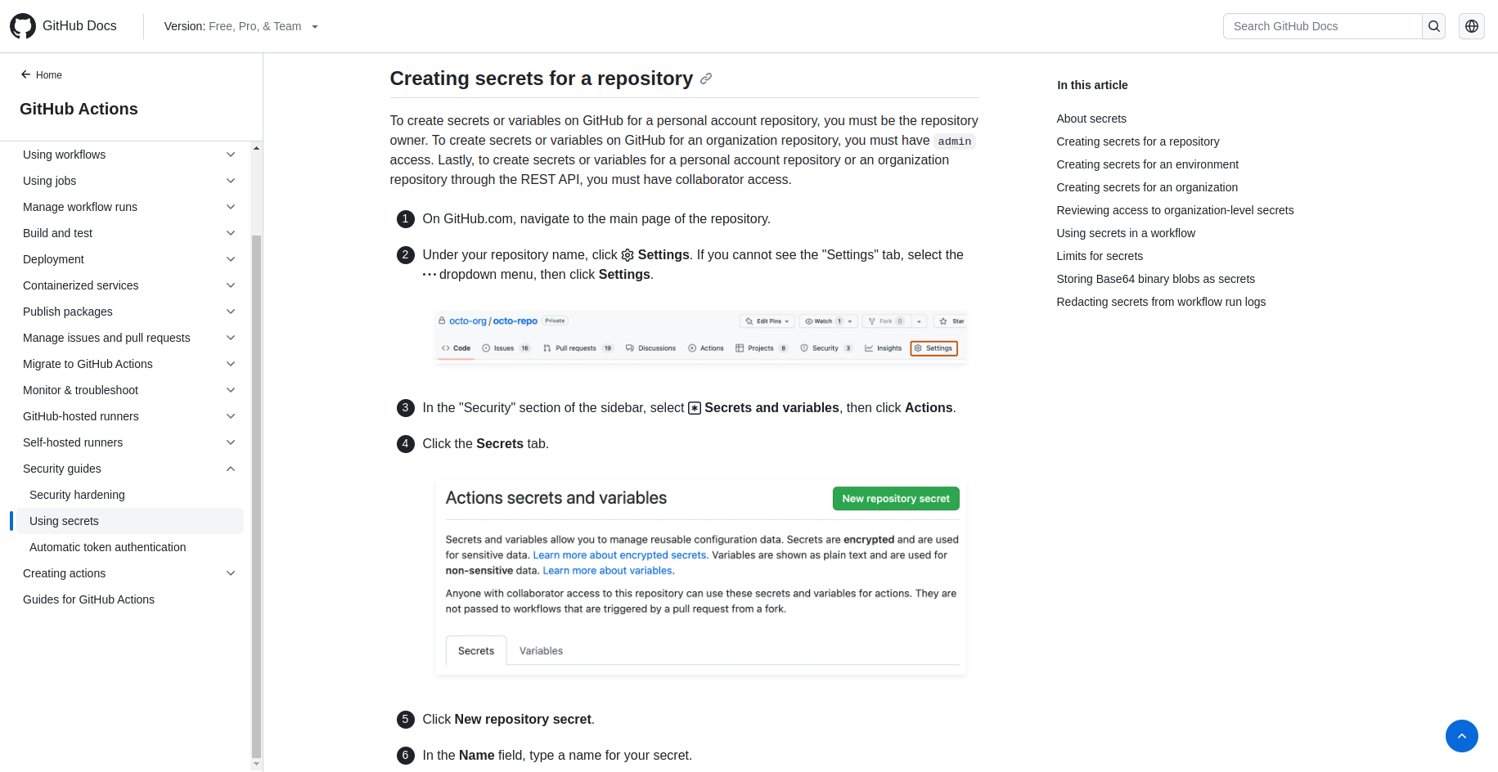Expand the Deployment section chevron
Image resolution: width=1498 pixels, height=772 pixels.
tap(231, 259)
